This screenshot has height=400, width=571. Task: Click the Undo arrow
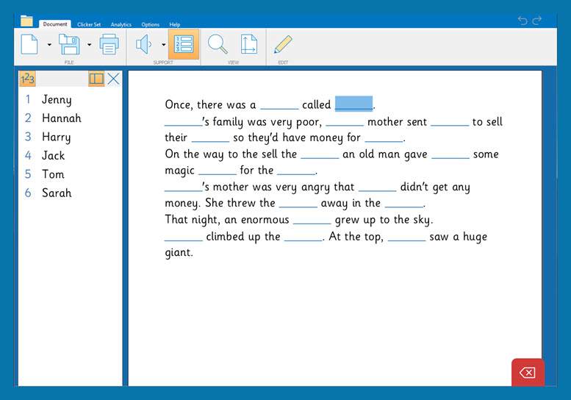point(522,21)
